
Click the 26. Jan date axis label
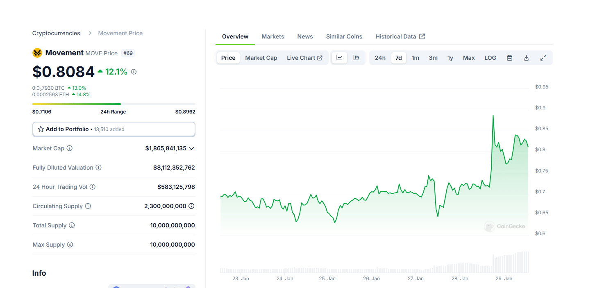pos(371,279)
